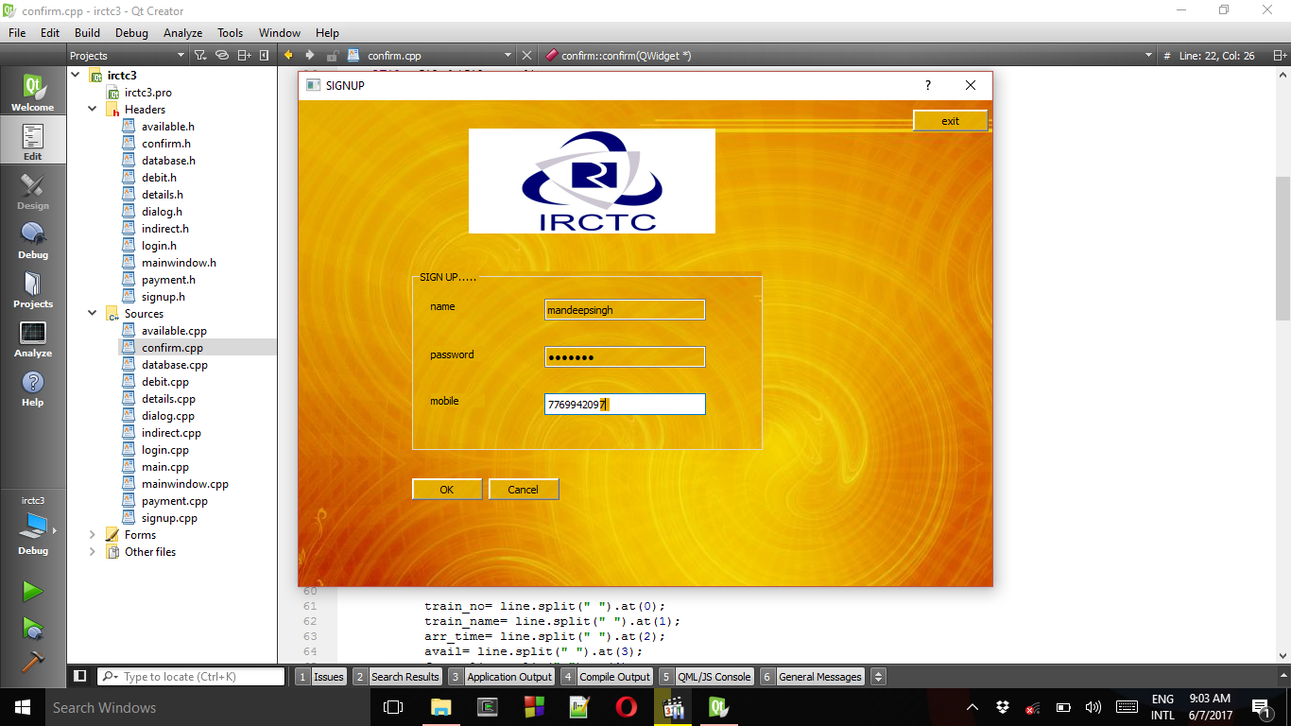Open the Tools menu
This screenshot has height=726, width=1291.
[230, 32]
